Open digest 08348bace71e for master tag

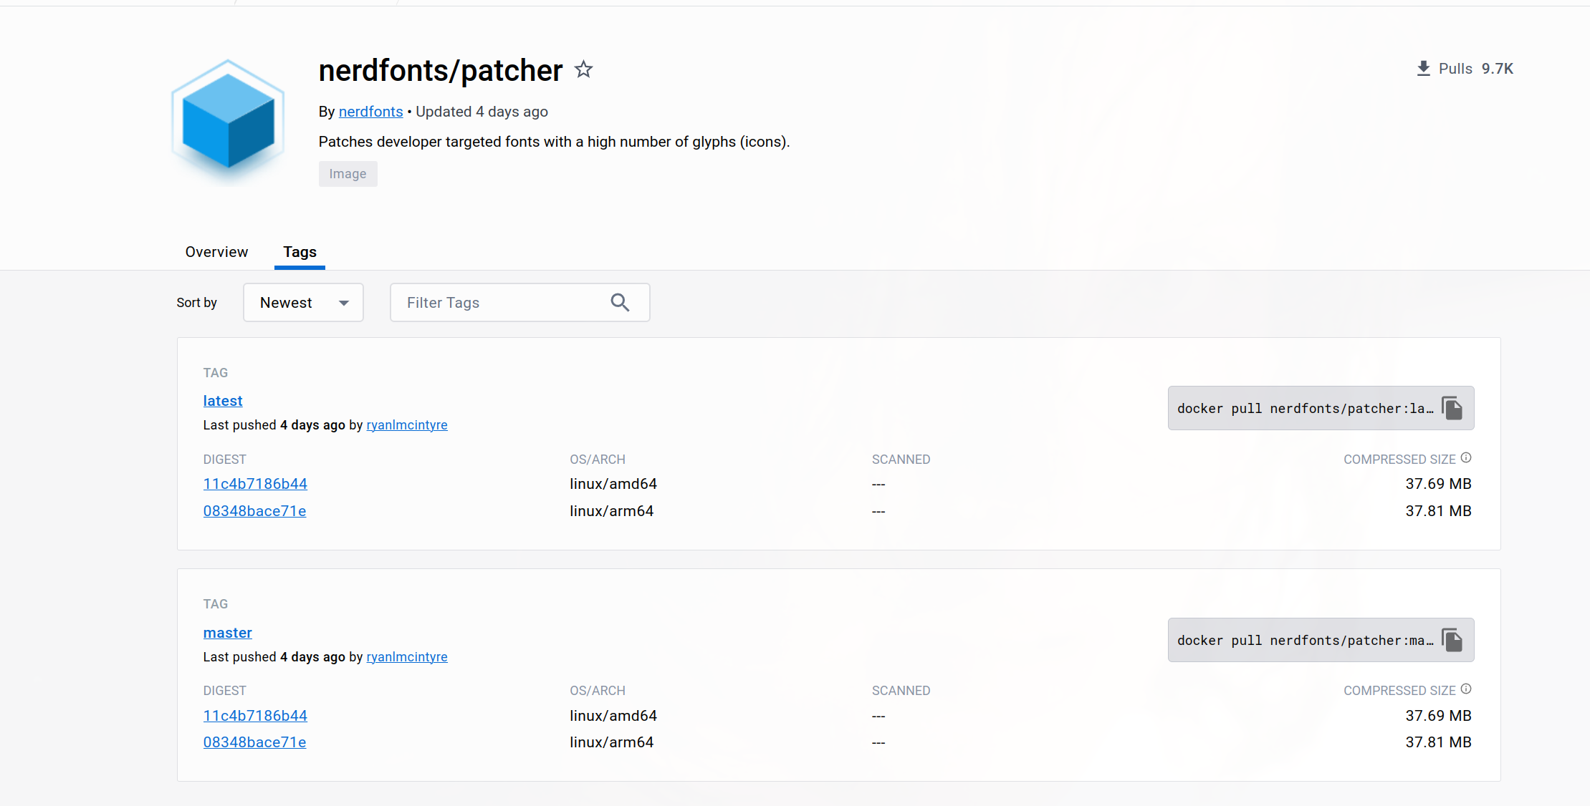(254, 742)
